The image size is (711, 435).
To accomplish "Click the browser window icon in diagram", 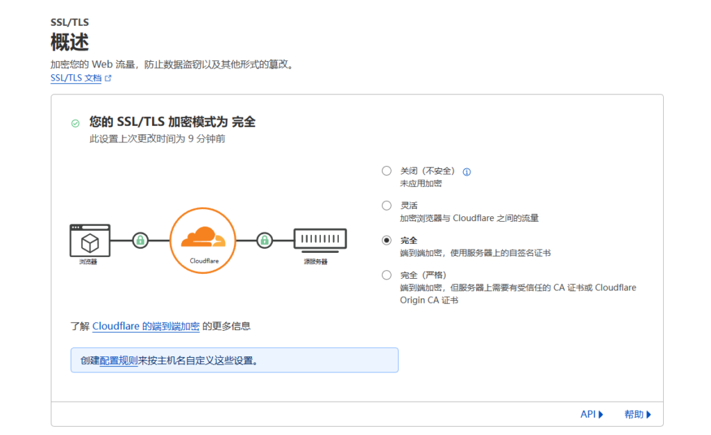I will 90,240.
